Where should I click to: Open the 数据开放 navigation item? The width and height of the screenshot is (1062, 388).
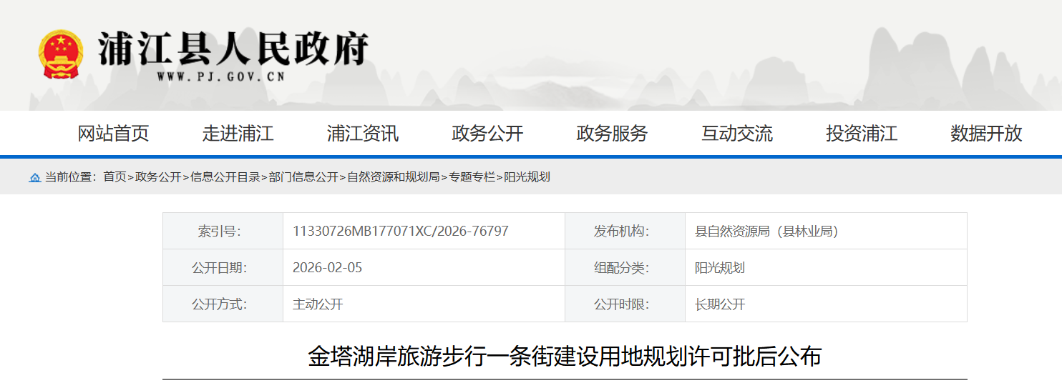tap(985, 134)
